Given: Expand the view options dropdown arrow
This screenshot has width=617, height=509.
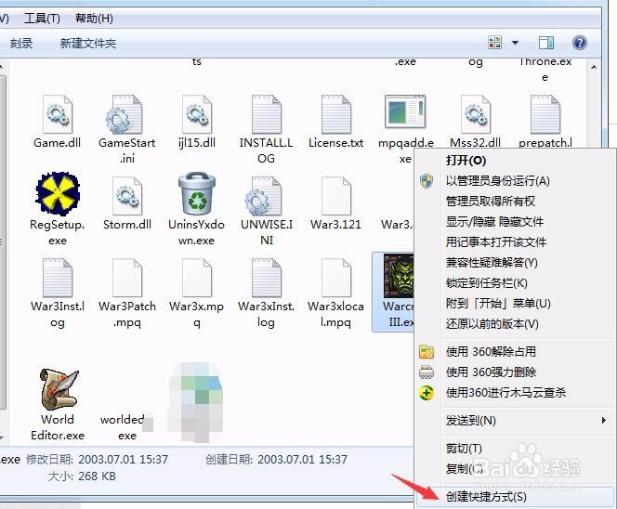Looking at the screenshot, I should (x=515, y=43).
